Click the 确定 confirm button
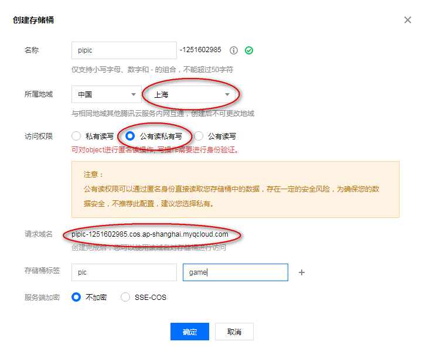 (x=190, y=332)
